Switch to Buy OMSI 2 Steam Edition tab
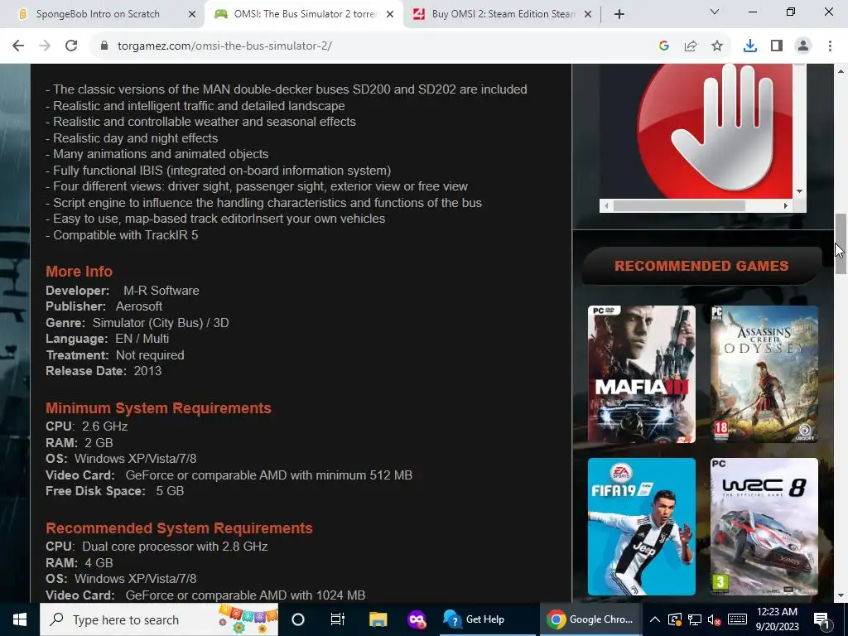Screen dimensions: 848x636 [503, 14]
